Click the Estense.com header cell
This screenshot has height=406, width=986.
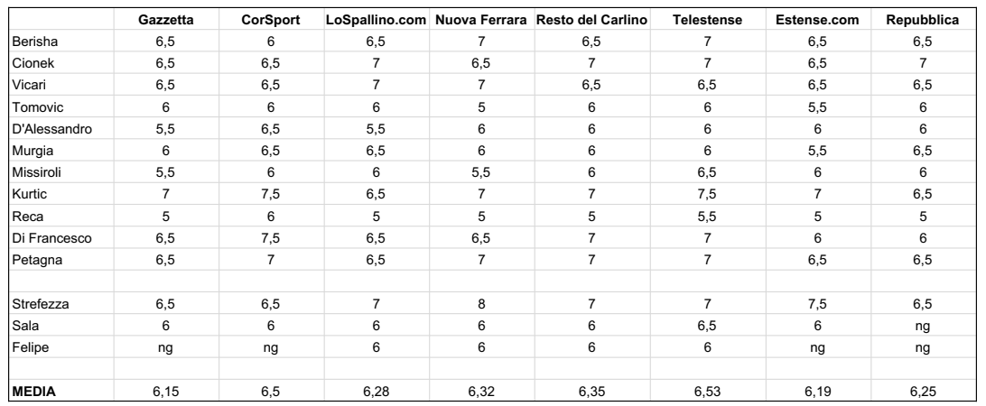point(817,20)
